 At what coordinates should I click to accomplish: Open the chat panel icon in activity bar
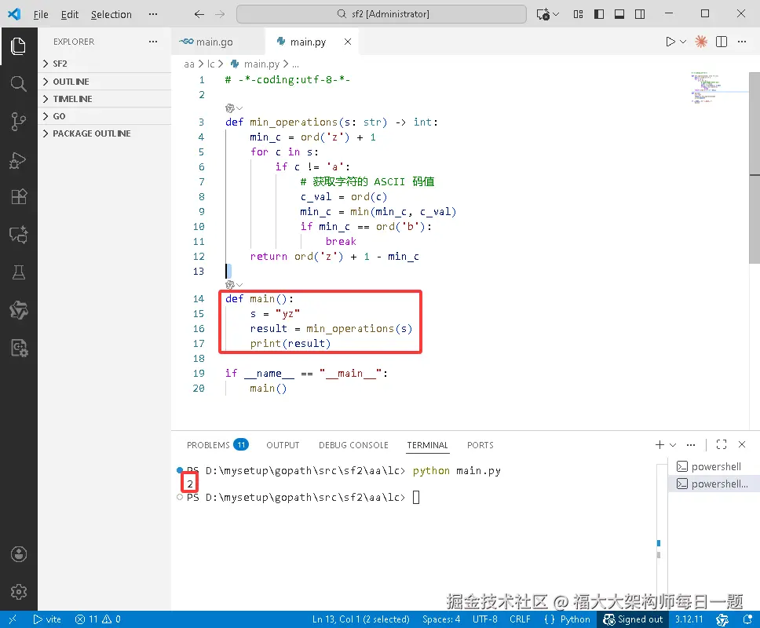pyautogui.click(x=18, y=235)
